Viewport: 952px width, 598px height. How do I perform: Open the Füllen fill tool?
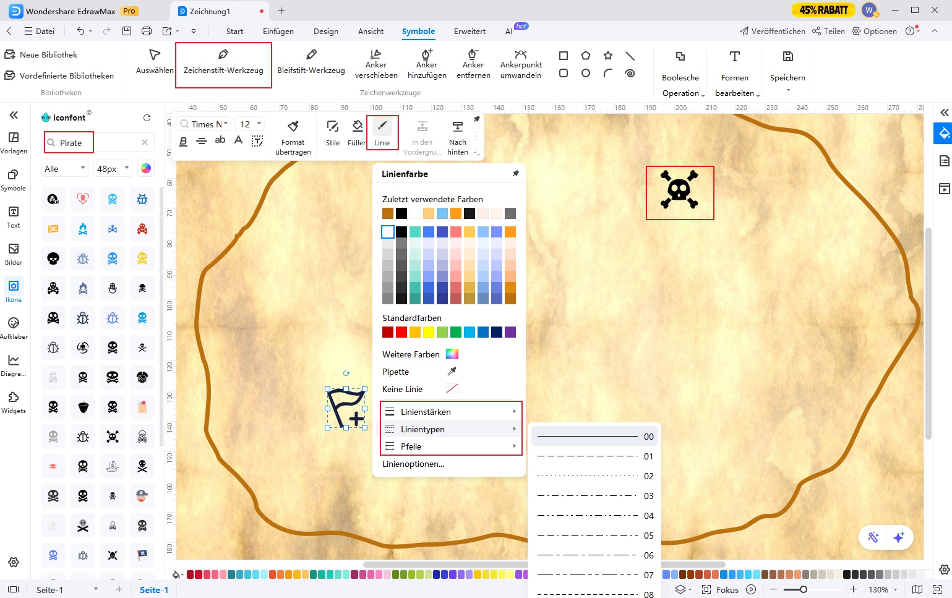[x=357, y=132]
